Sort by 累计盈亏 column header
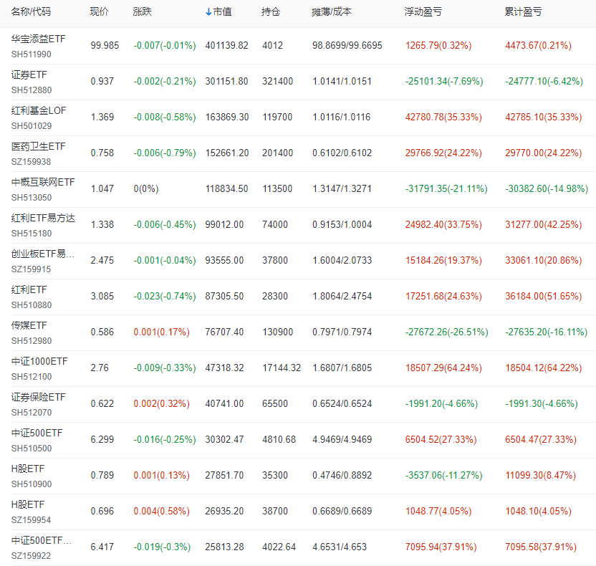The width and height of the screenshot is (596, 566). pyautogui.click(x=523, y=11)
